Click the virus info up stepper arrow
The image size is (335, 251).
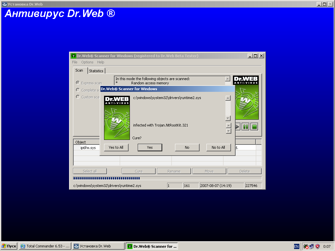tap(228, 125)
